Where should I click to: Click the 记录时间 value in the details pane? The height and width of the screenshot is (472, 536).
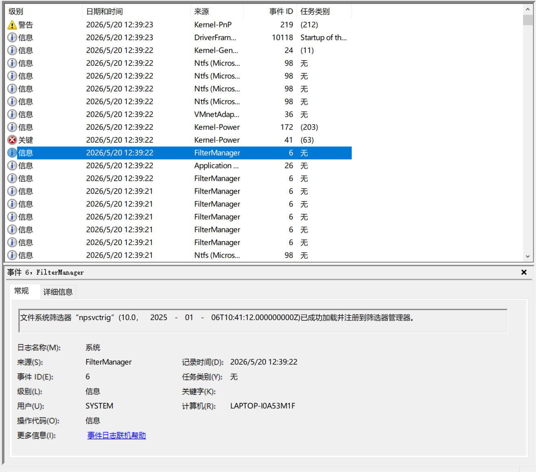(264, 362)
